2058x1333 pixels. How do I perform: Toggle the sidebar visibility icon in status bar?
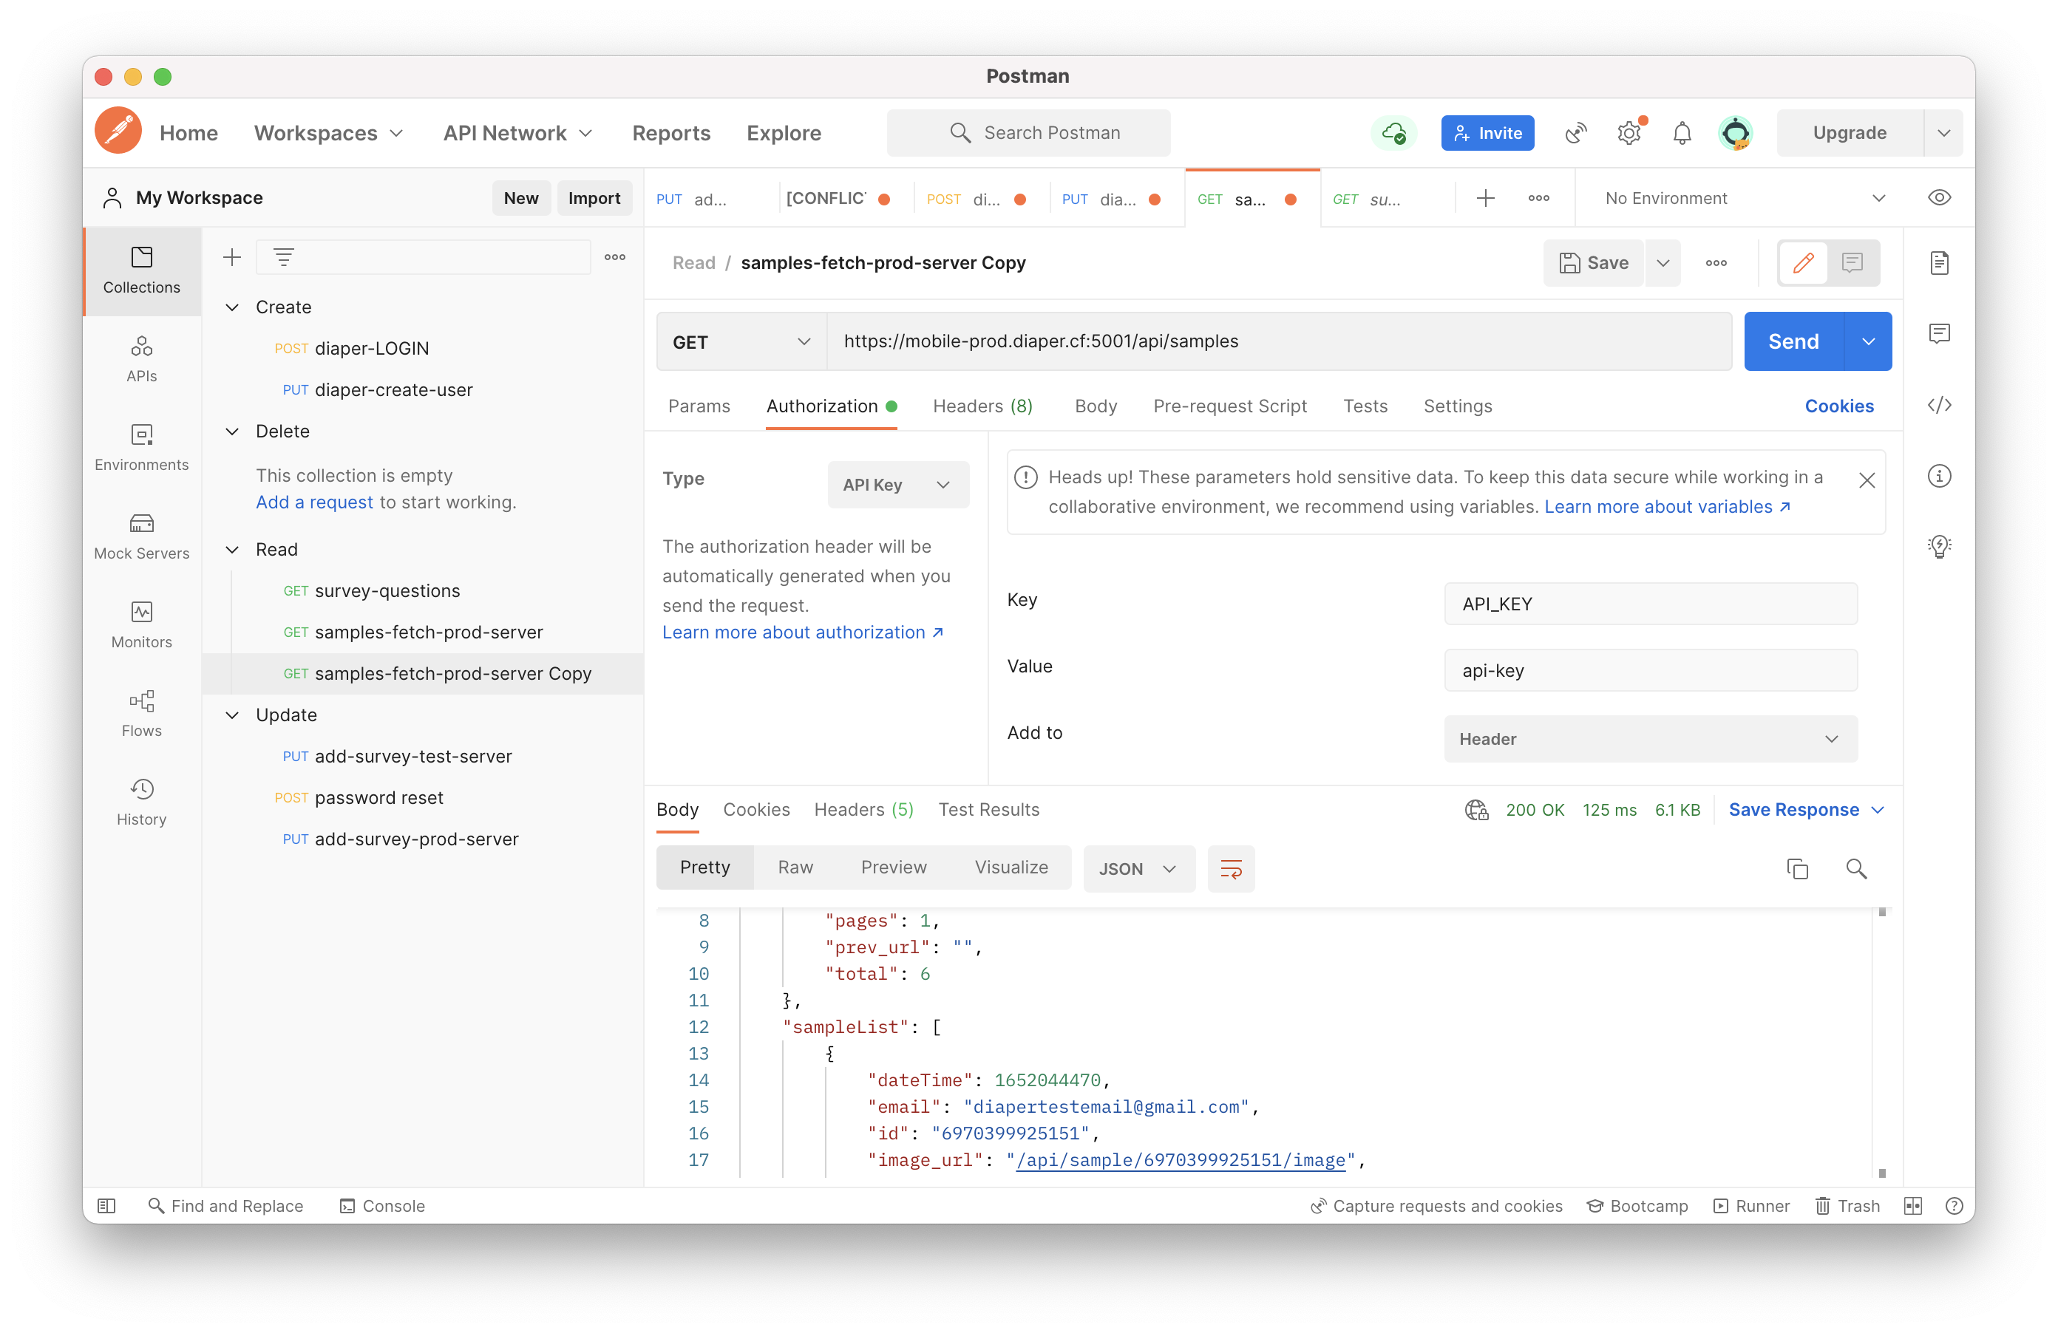click(106, 1205)
